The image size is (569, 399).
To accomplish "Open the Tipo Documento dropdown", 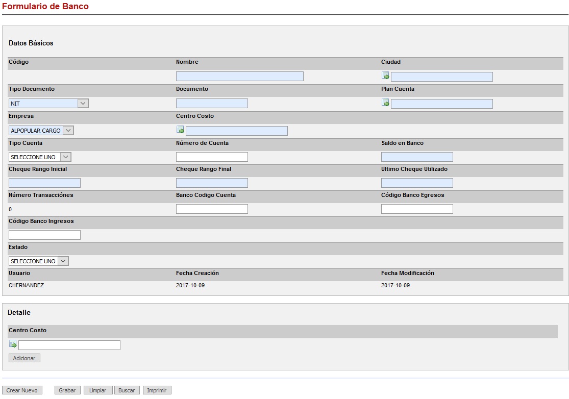I will 48,104.
